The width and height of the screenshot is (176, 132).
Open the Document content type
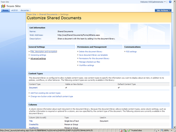(33, 88)
